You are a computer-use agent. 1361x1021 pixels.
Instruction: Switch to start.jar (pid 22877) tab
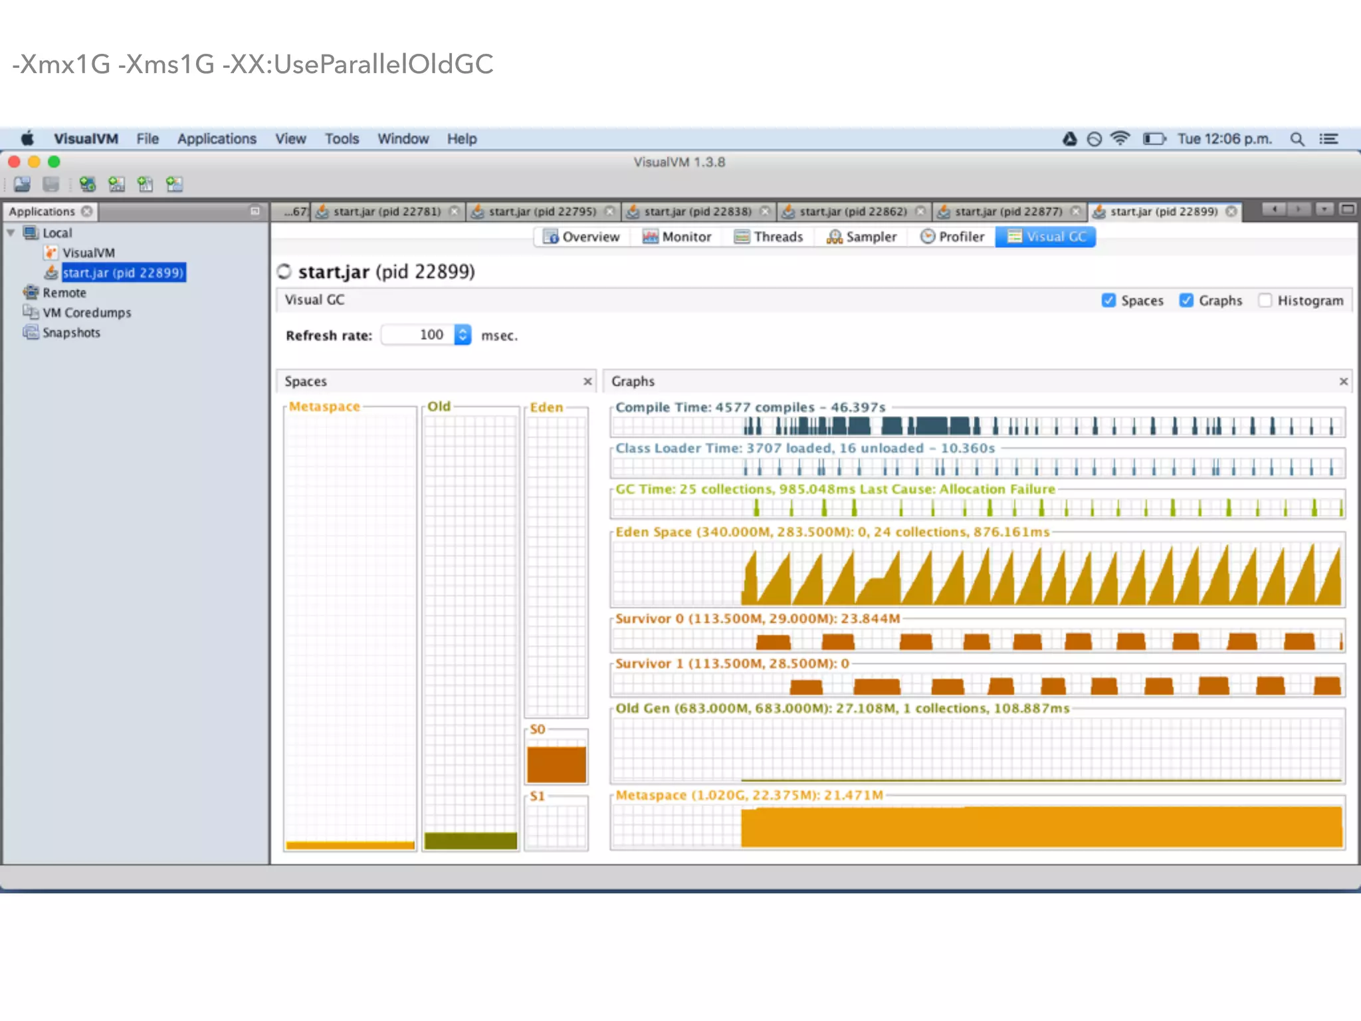click(1009, 211)
